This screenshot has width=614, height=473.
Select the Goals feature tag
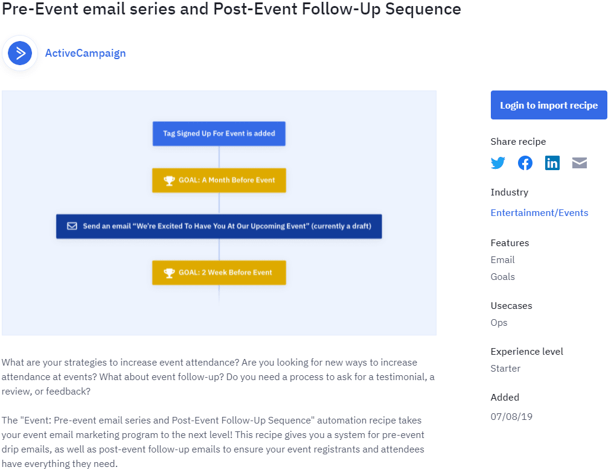pos(502,276)
